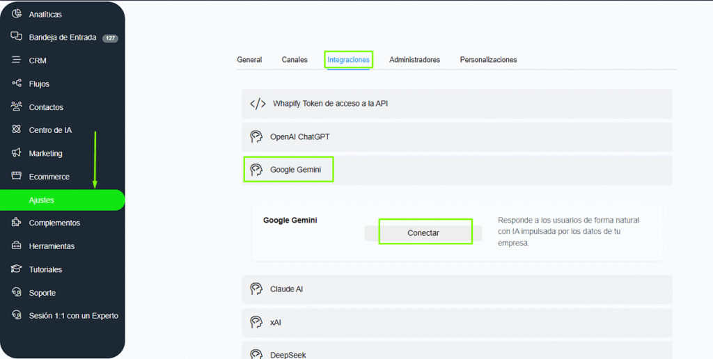Go to the Personalizaciones tab

[488, 60]
